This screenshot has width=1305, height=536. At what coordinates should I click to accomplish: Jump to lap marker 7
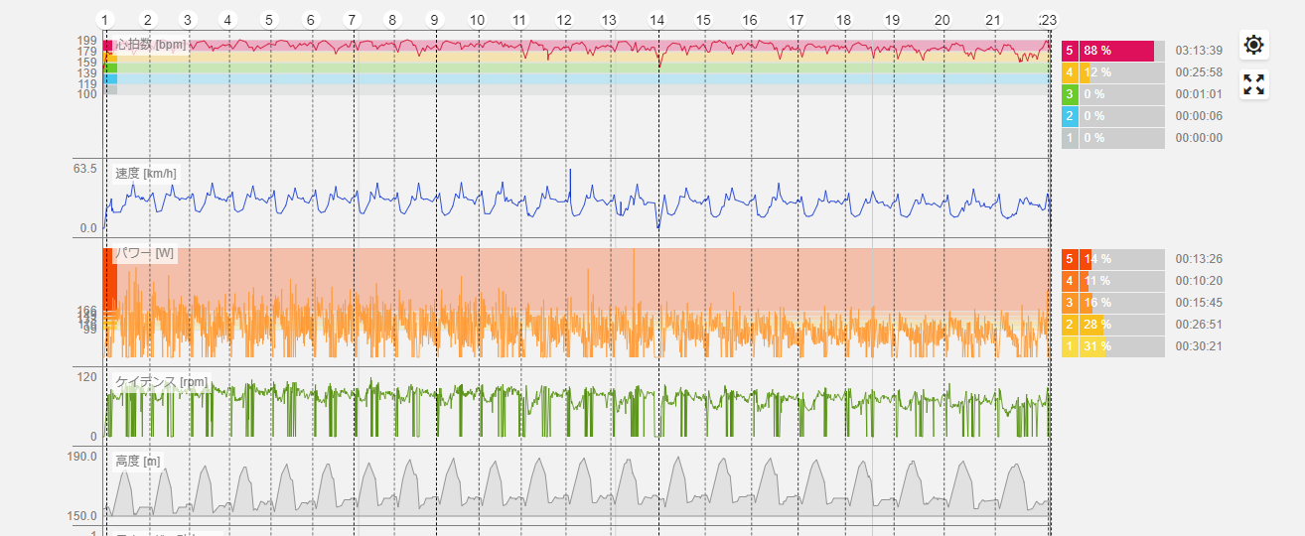(x=351, y=20)
